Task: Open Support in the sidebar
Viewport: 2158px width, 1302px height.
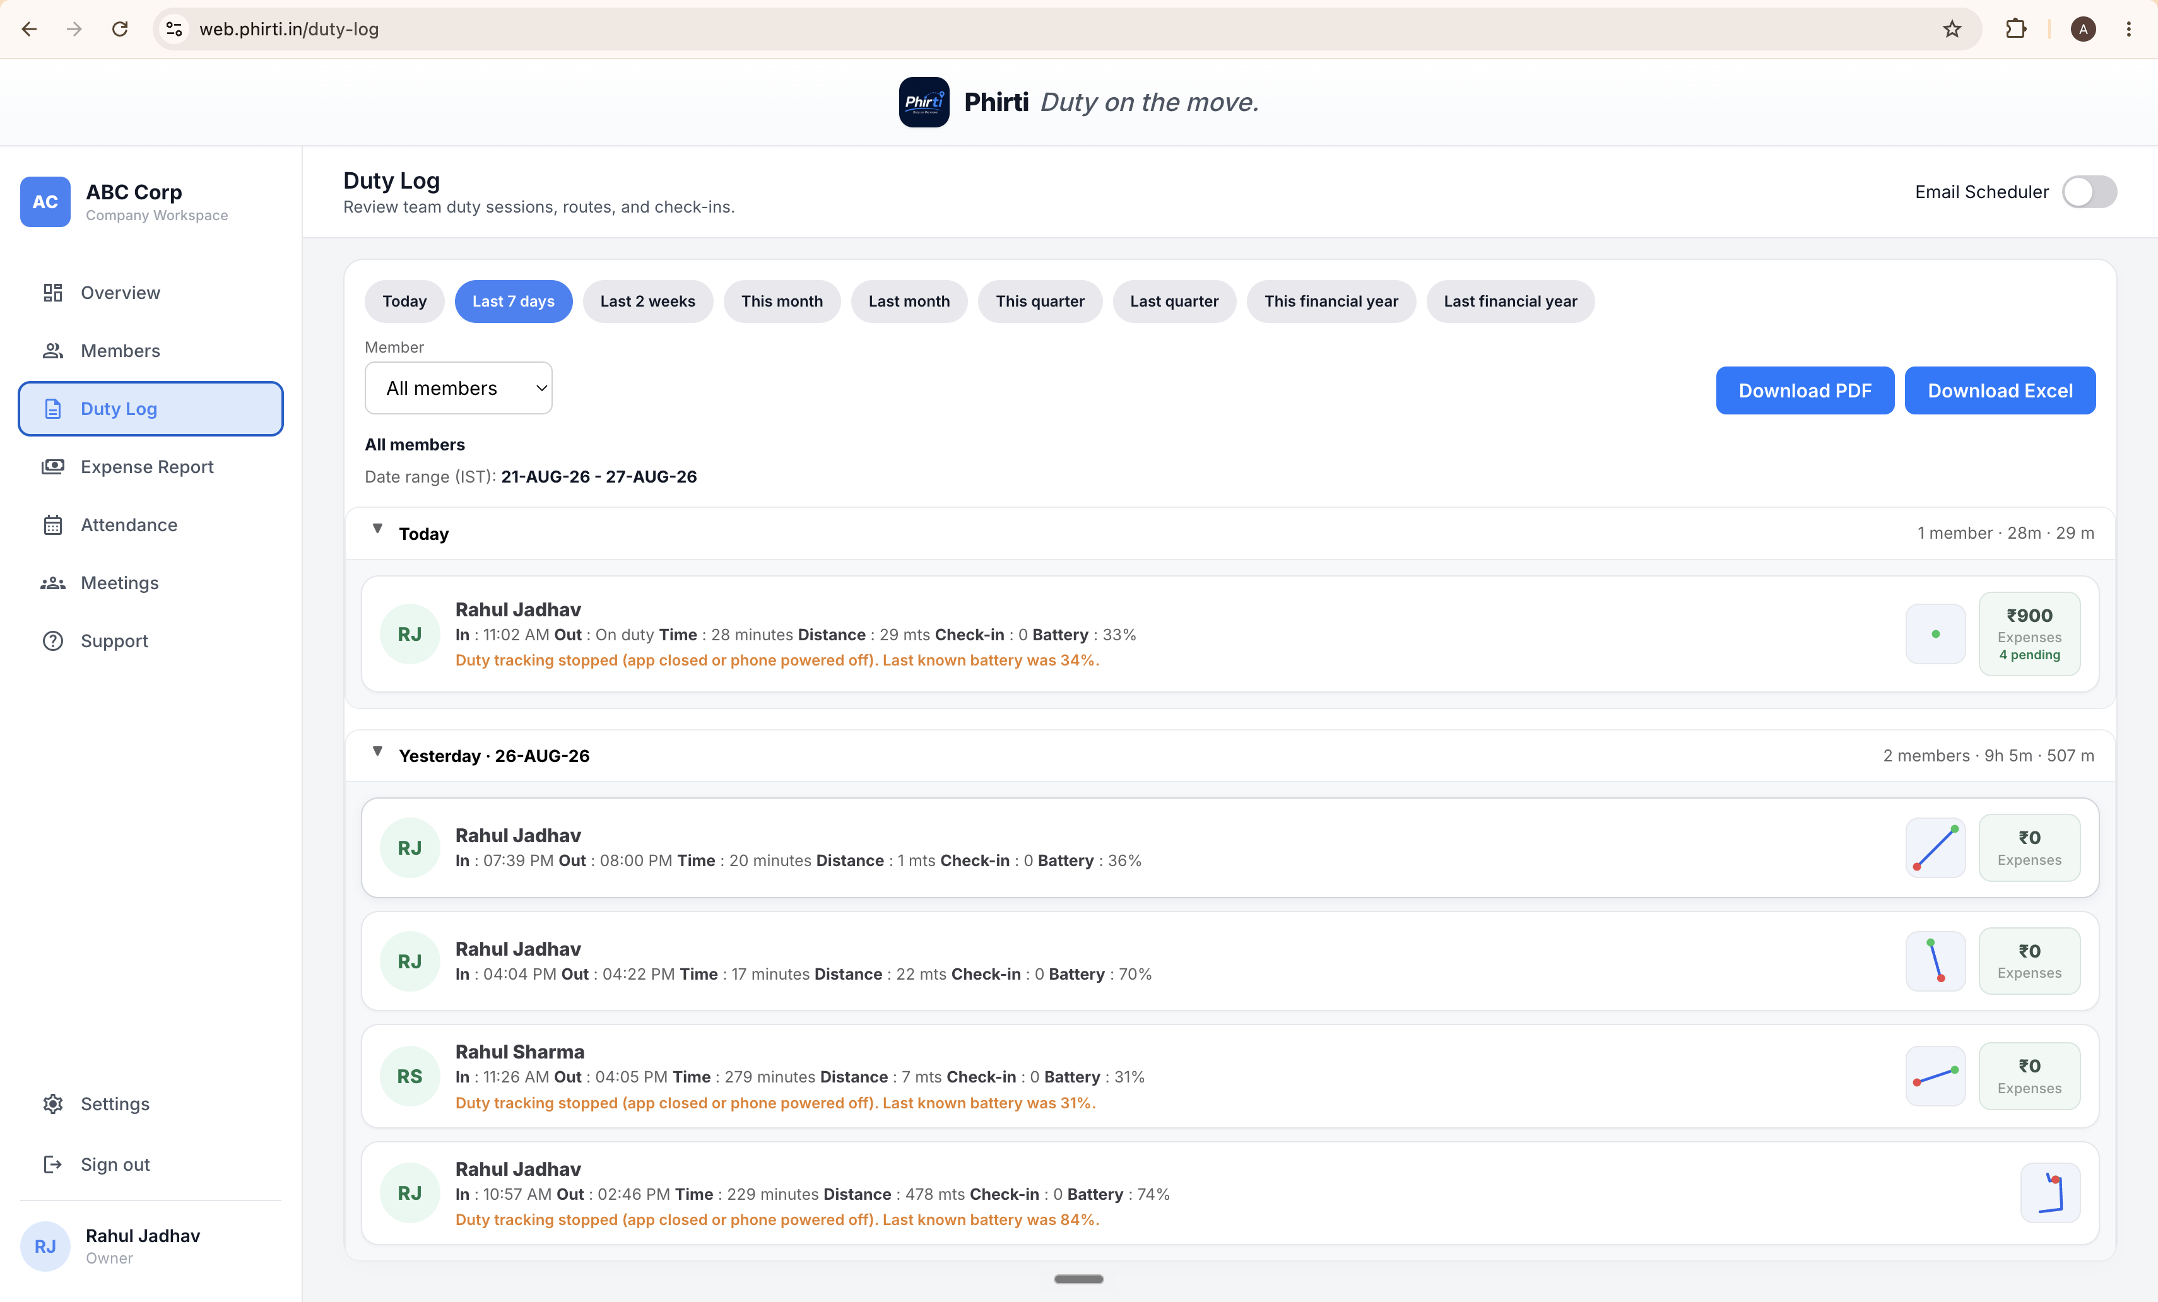Action: [x=151, y=641]
